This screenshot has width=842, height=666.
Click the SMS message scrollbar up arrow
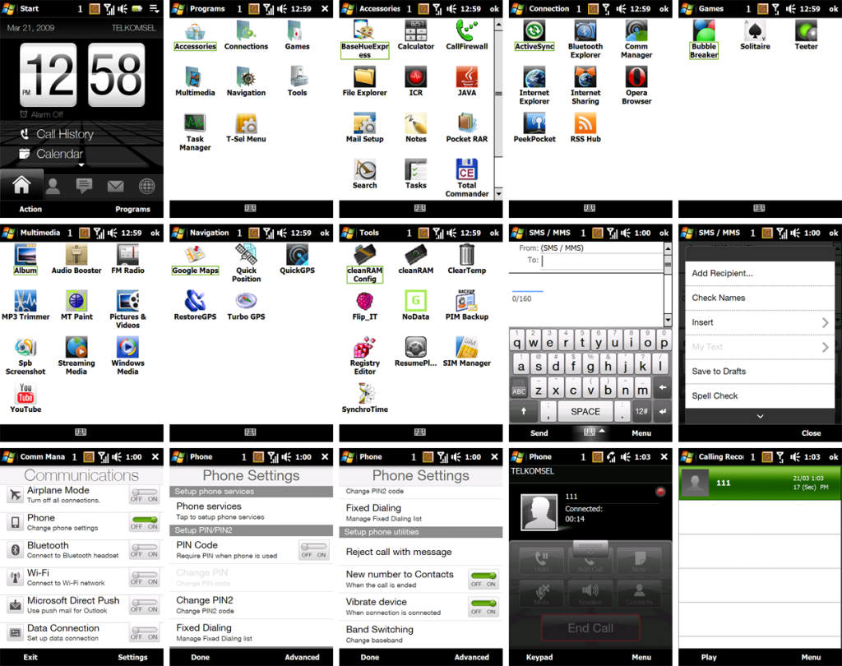(x=668, y=248)
